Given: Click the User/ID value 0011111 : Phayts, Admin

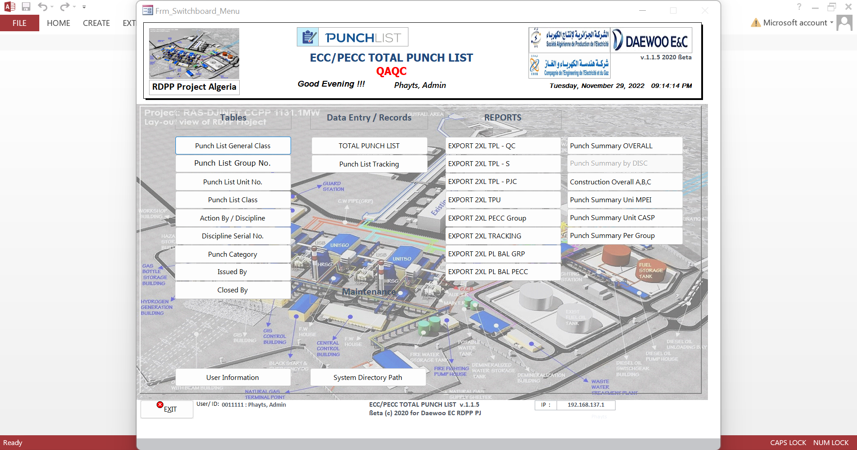Looking at the screenshot, I should point(254,405).
